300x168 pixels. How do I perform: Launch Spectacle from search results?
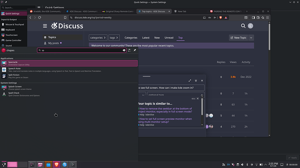(69, 63)
